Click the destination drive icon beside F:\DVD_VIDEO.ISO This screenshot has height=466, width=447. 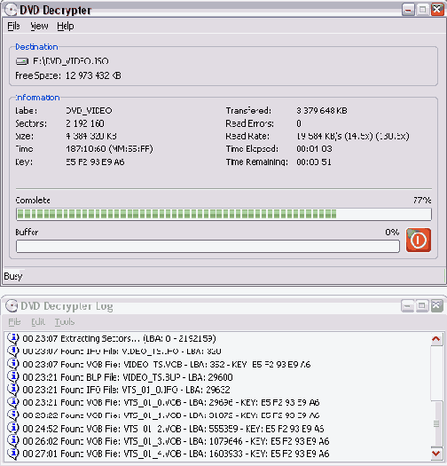(22, 61)
